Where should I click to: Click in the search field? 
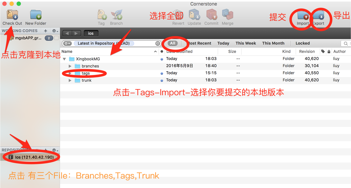(x=346, y=44)
